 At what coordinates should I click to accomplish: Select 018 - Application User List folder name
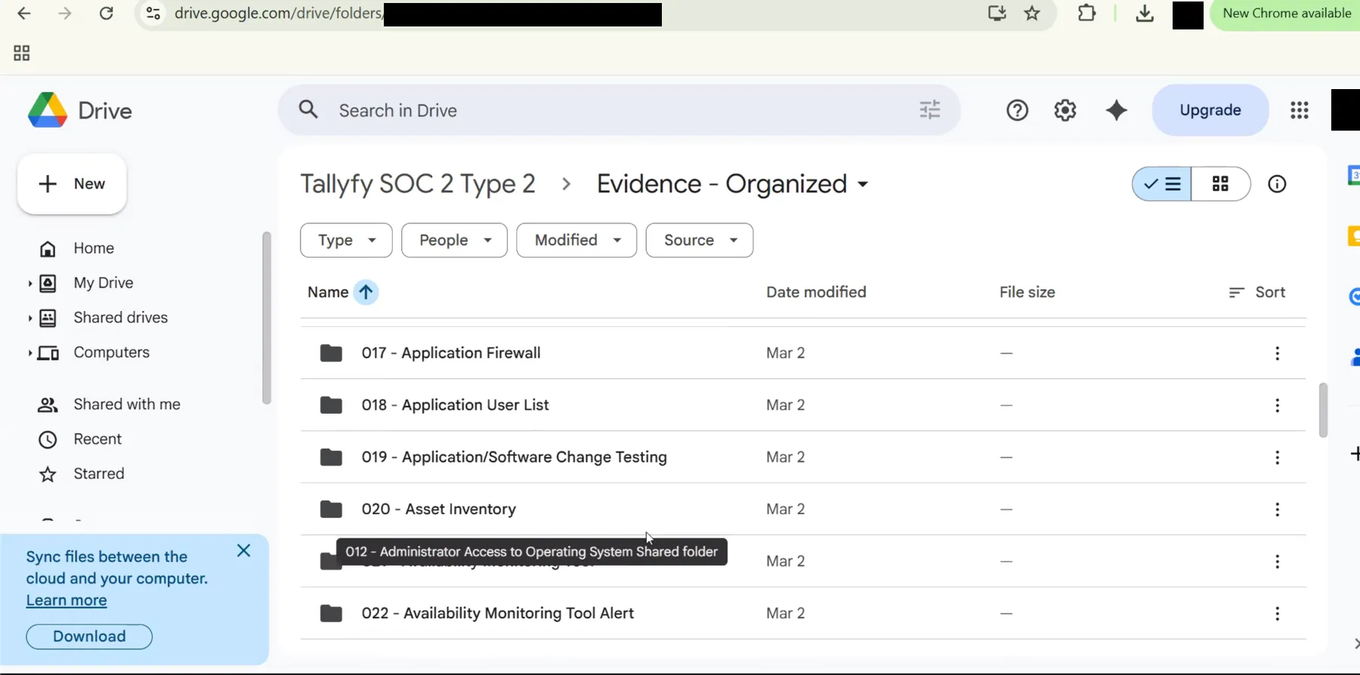coord(455,405)
